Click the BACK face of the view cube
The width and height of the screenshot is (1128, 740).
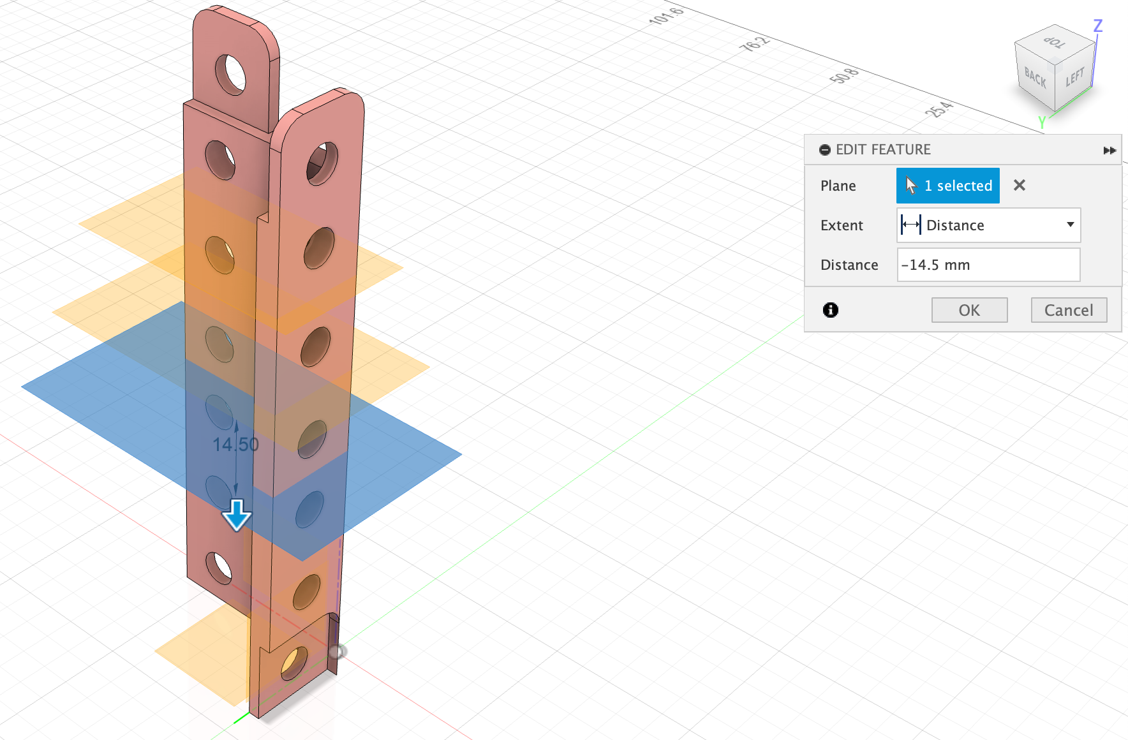coord(1034,78)
